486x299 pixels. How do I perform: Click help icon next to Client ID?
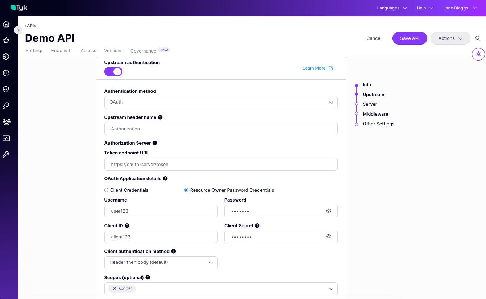[x=127, y=225]
